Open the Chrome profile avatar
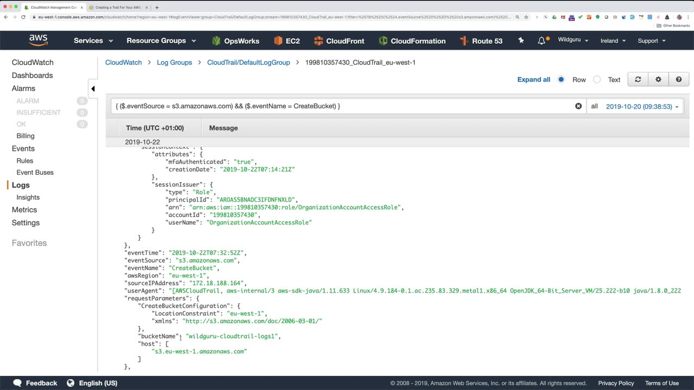The width and height of the screenshot is (694, 390). coord(679,17)
